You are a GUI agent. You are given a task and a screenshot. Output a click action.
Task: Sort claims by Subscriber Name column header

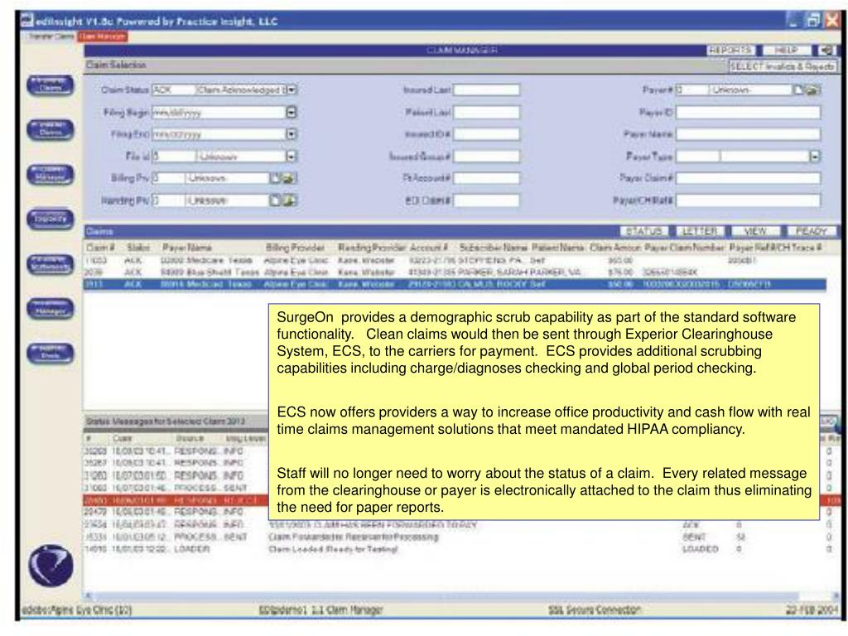tap(494, 248)
